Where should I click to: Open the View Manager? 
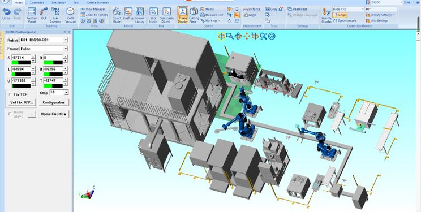click(93, 9)
